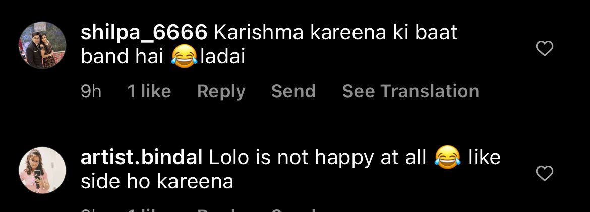The width and height of the screenshot is (590, 212).
Task: Like shilpa_6666's comment with the heart
Action: pos(544,48)
